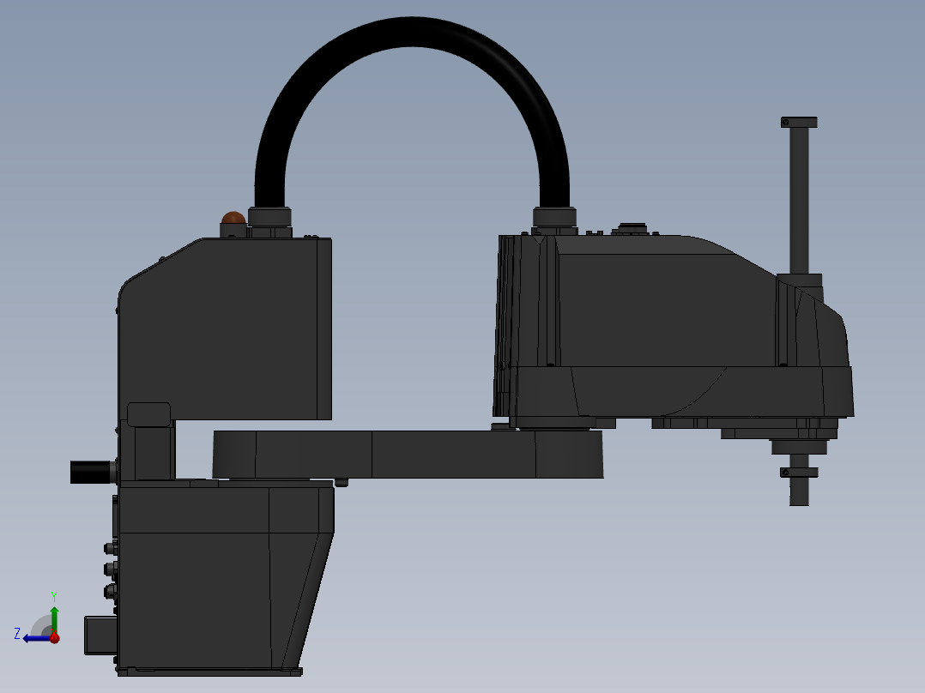This screenshot has width=925, height=693.
Task: Select the orange indicator lamp on the robot
Action: pos(233,218)
